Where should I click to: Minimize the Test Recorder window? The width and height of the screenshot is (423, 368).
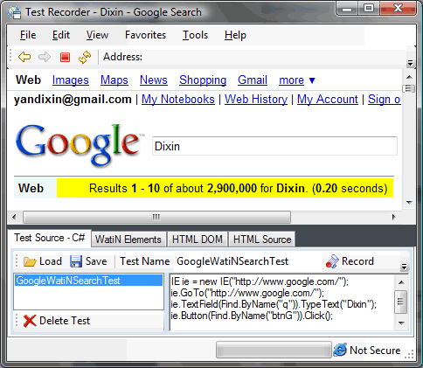(347, 8)
